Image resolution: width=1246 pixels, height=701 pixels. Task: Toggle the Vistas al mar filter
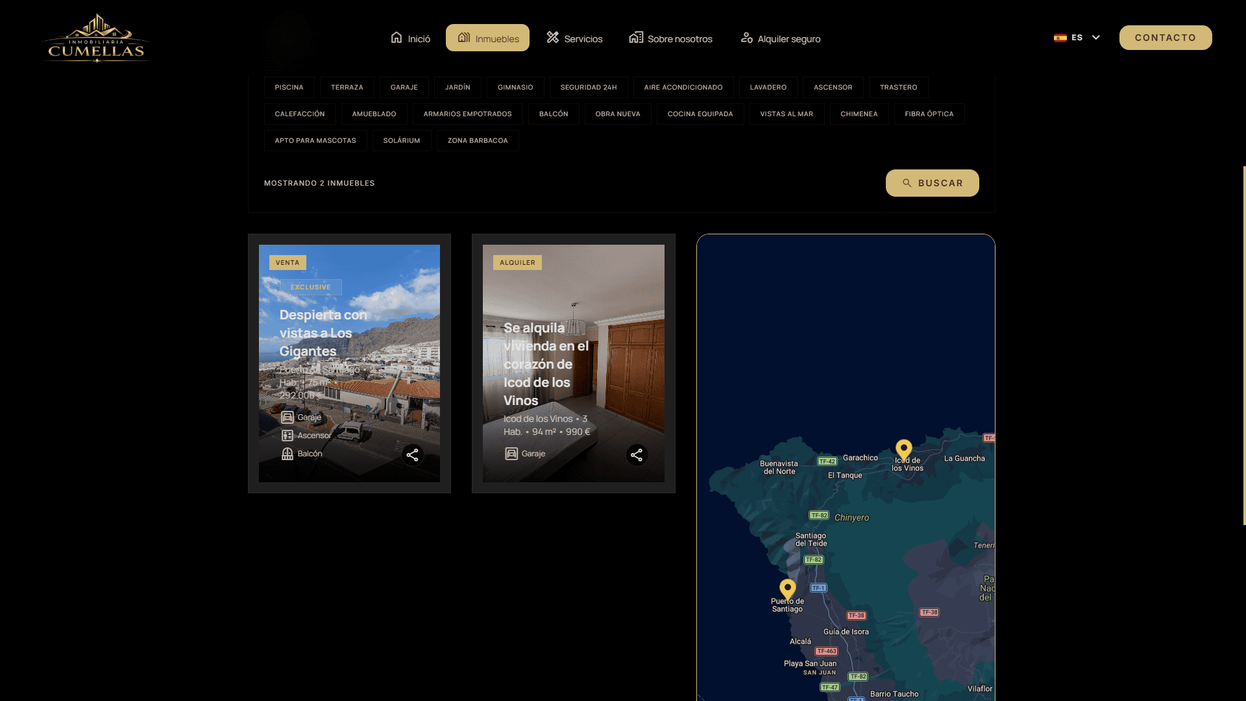tap(787, 114)
